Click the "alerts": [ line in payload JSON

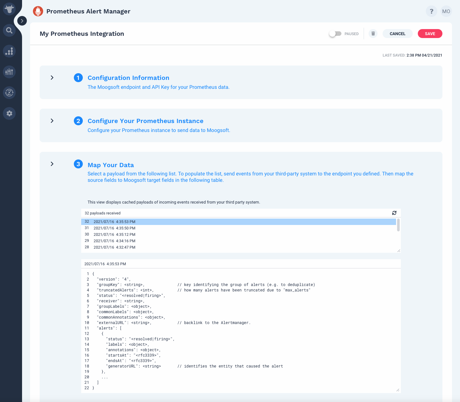[x=109, y=328]
